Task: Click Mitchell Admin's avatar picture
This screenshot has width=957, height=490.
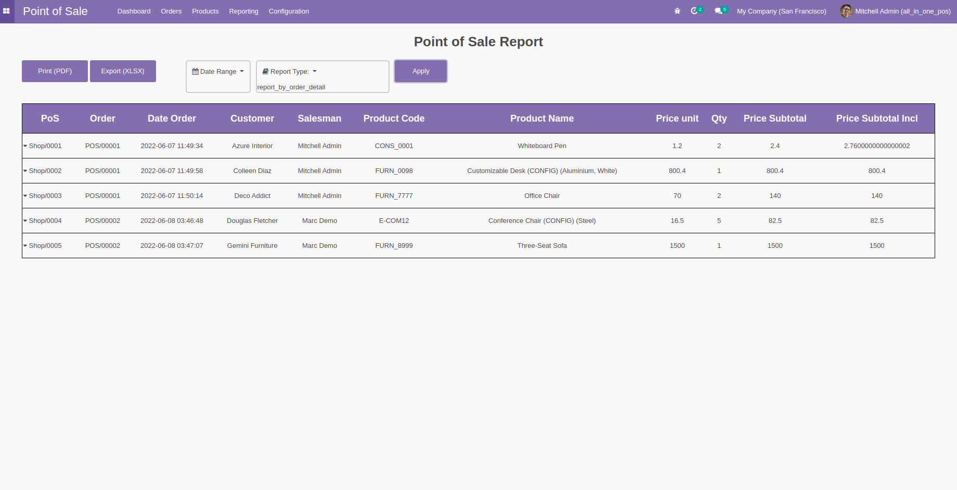Action: (846, 11)
